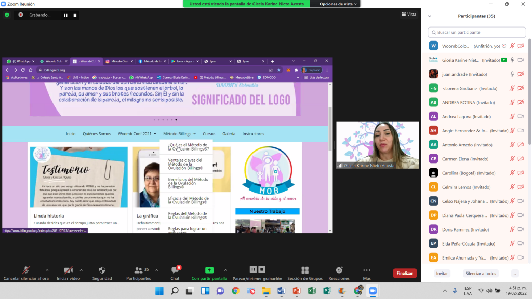Unmute microphone with Cancelar silenciar ahora
532x299 pixels.
(x=26, y=273)
